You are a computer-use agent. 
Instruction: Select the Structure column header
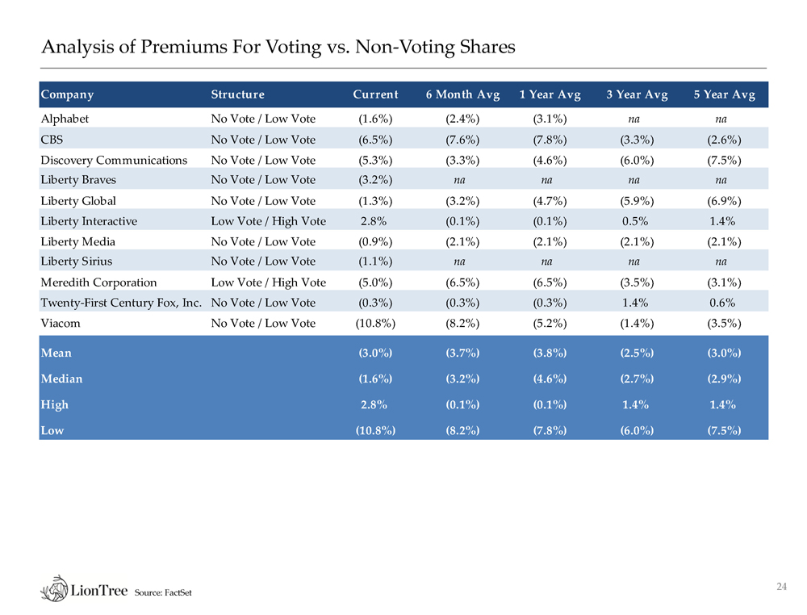[x=237, y=94]
